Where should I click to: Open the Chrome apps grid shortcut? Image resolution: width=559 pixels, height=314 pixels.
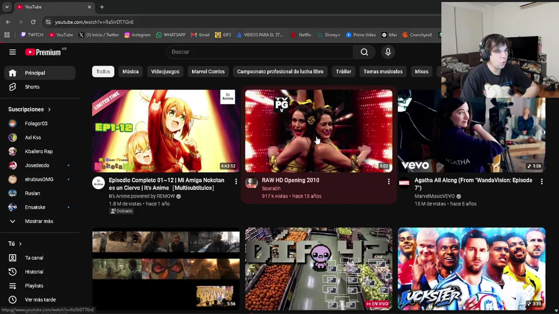click(7, 35)
